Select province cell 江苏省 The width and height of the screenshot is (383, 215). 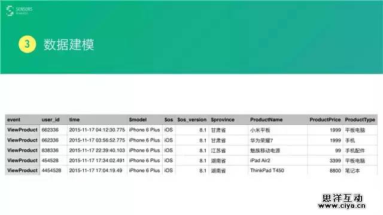(218, 150)
